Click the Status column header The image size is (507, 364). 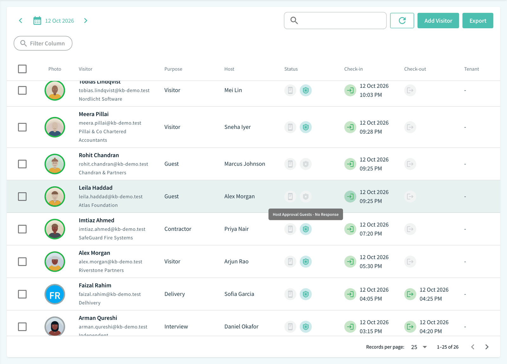pos(291,69)
